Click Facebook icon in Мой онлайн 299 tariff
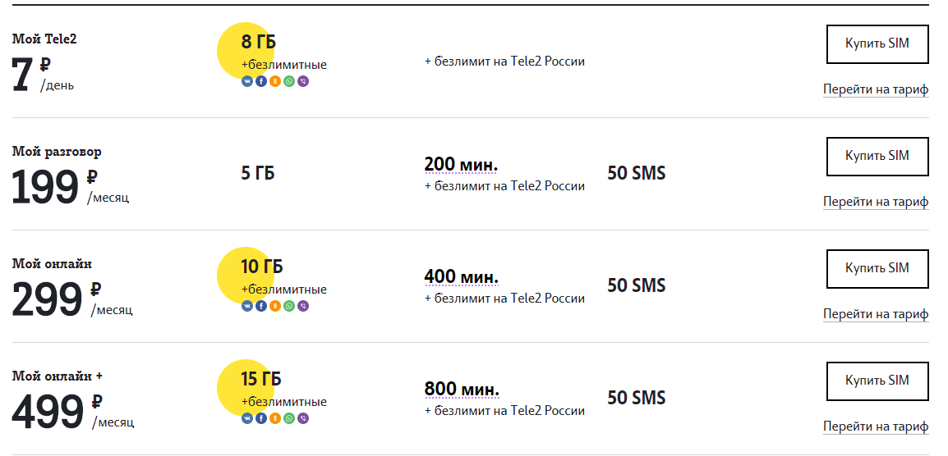This screenshot has height=456, width=948. tap(261, 306)
